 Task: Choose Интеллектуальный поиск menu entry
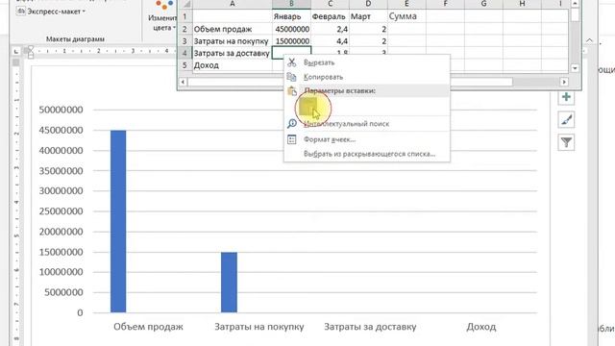click(346, 124)
